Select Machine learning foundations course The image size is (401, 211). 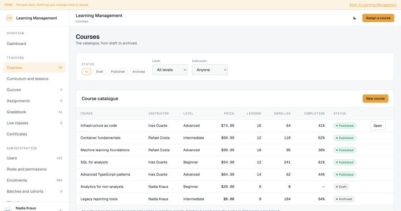(x=235, y=150)
